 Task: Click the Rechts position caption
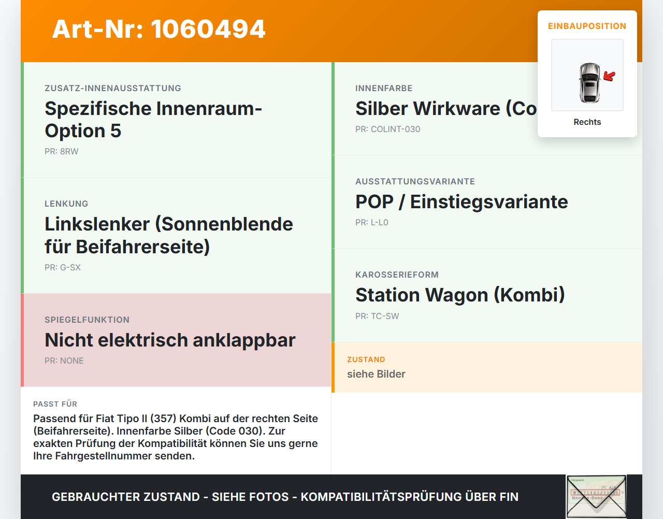[x=587, y=122]
